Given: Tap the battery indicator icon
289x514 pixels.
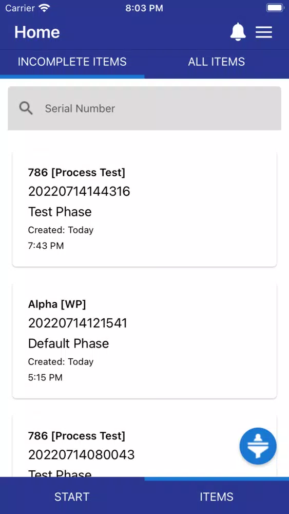Looking at the screenshot, I should (x=275, y=8).
